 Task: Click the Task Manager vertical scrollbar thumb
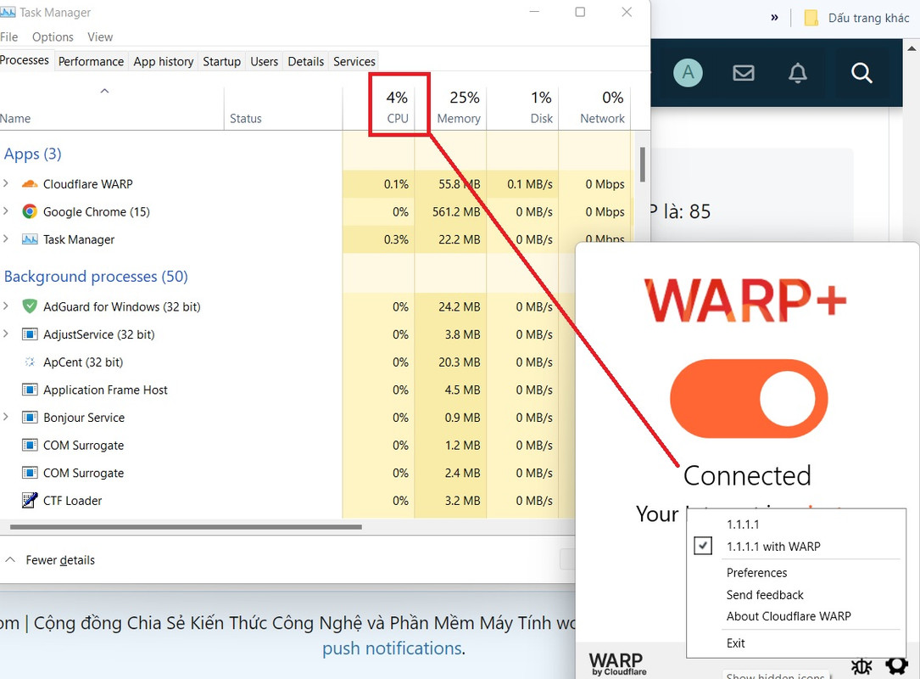643,165
